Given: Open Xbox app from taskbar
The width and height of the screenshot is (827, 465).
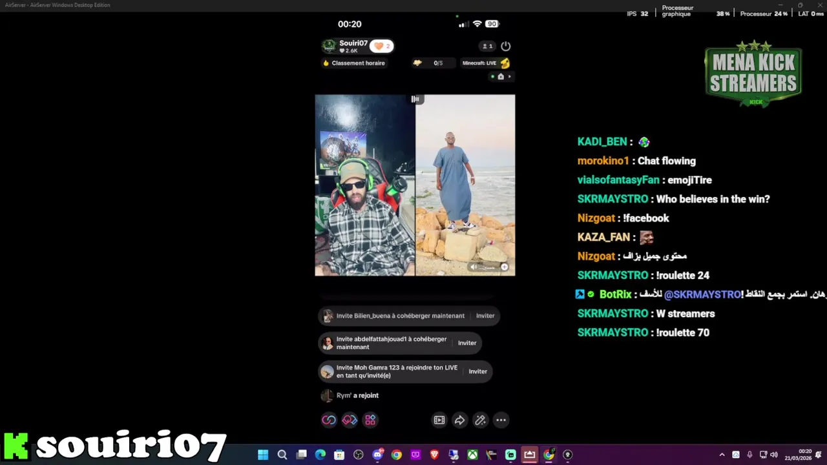Looking at the screenshot, I should [x=473, y=455].
